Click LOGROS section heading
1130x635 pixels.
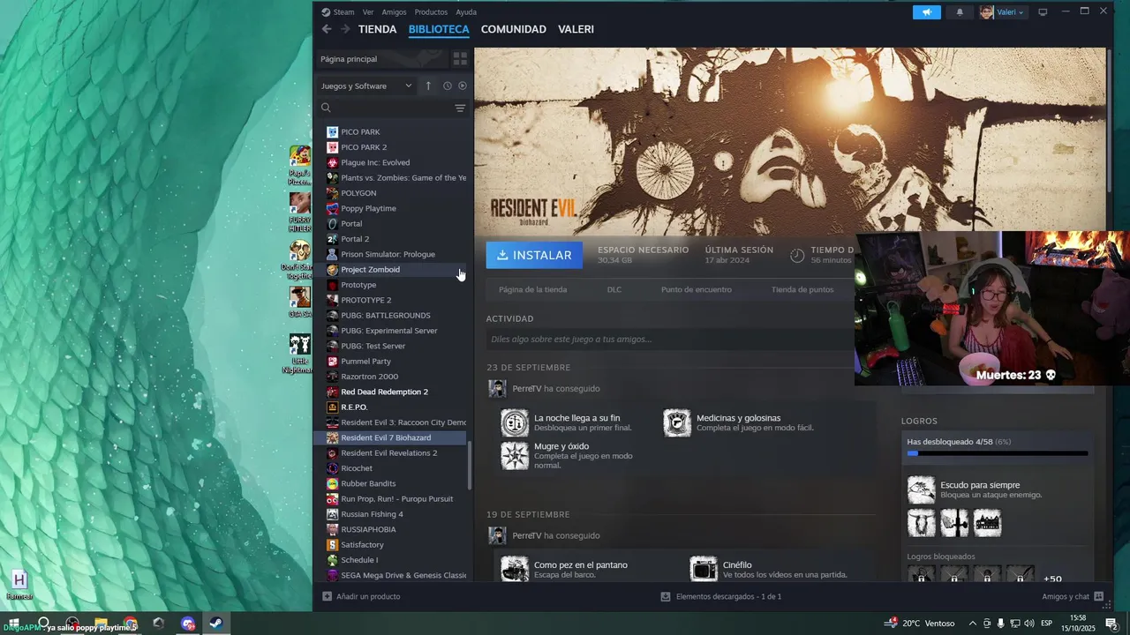(919, 421)
